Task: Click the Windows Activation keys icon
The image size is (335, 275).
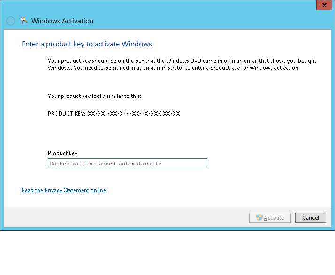Action: [x=24, y=21]
